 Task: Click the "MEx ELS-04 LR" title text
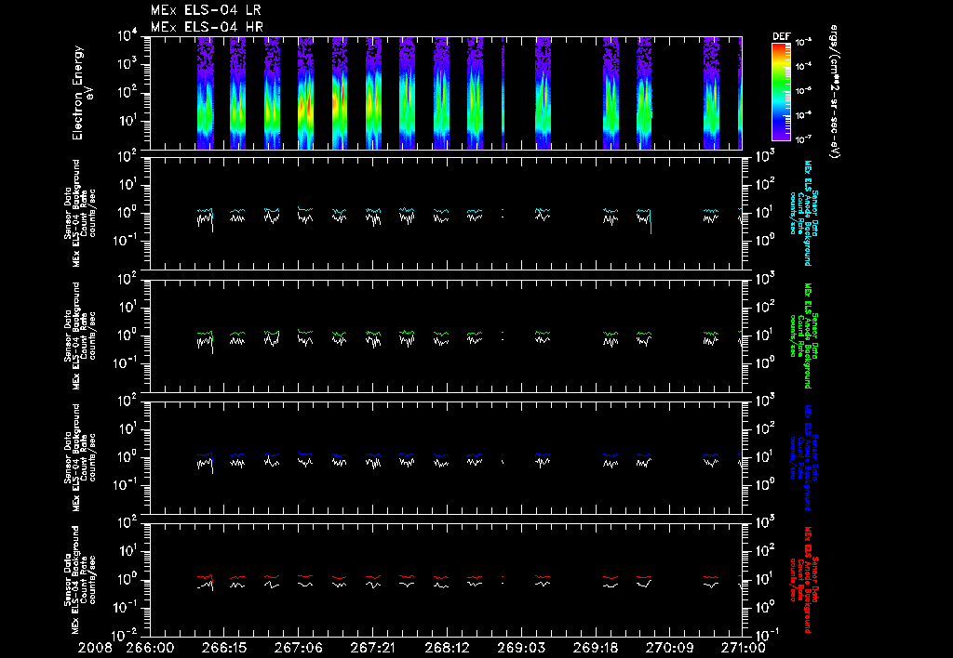coord(206,10)
